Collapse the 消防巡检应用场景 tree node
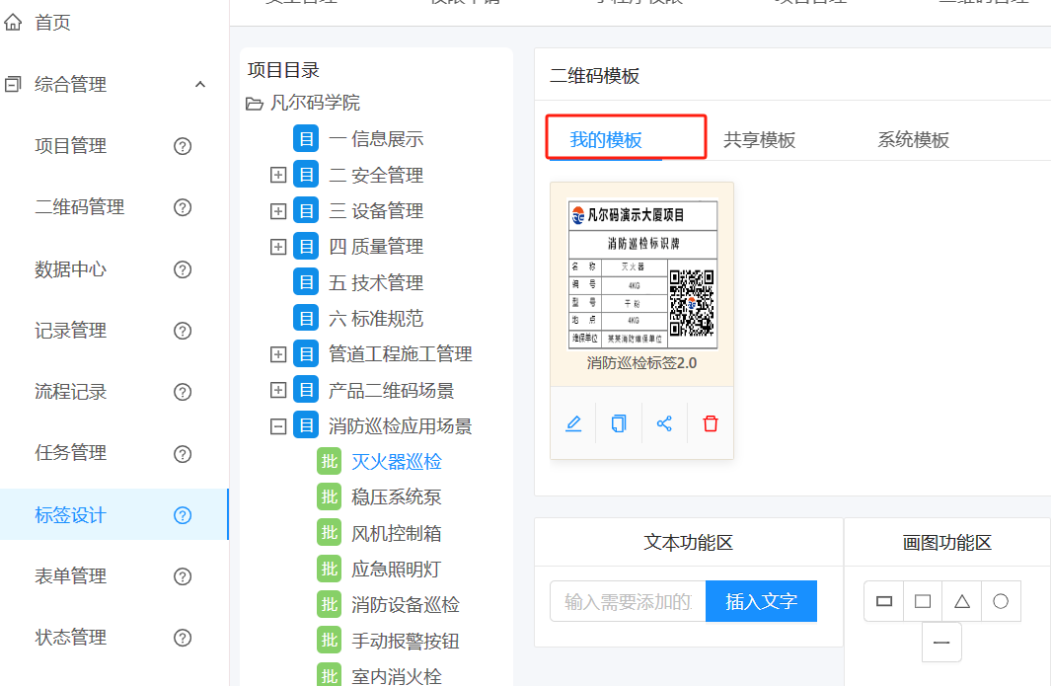Screen dimensions: 1051x686 click(x=278, y=424)
